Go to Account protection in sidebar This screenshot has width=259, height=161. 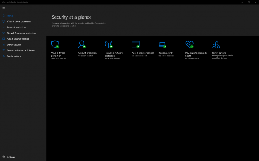[16, 27]
